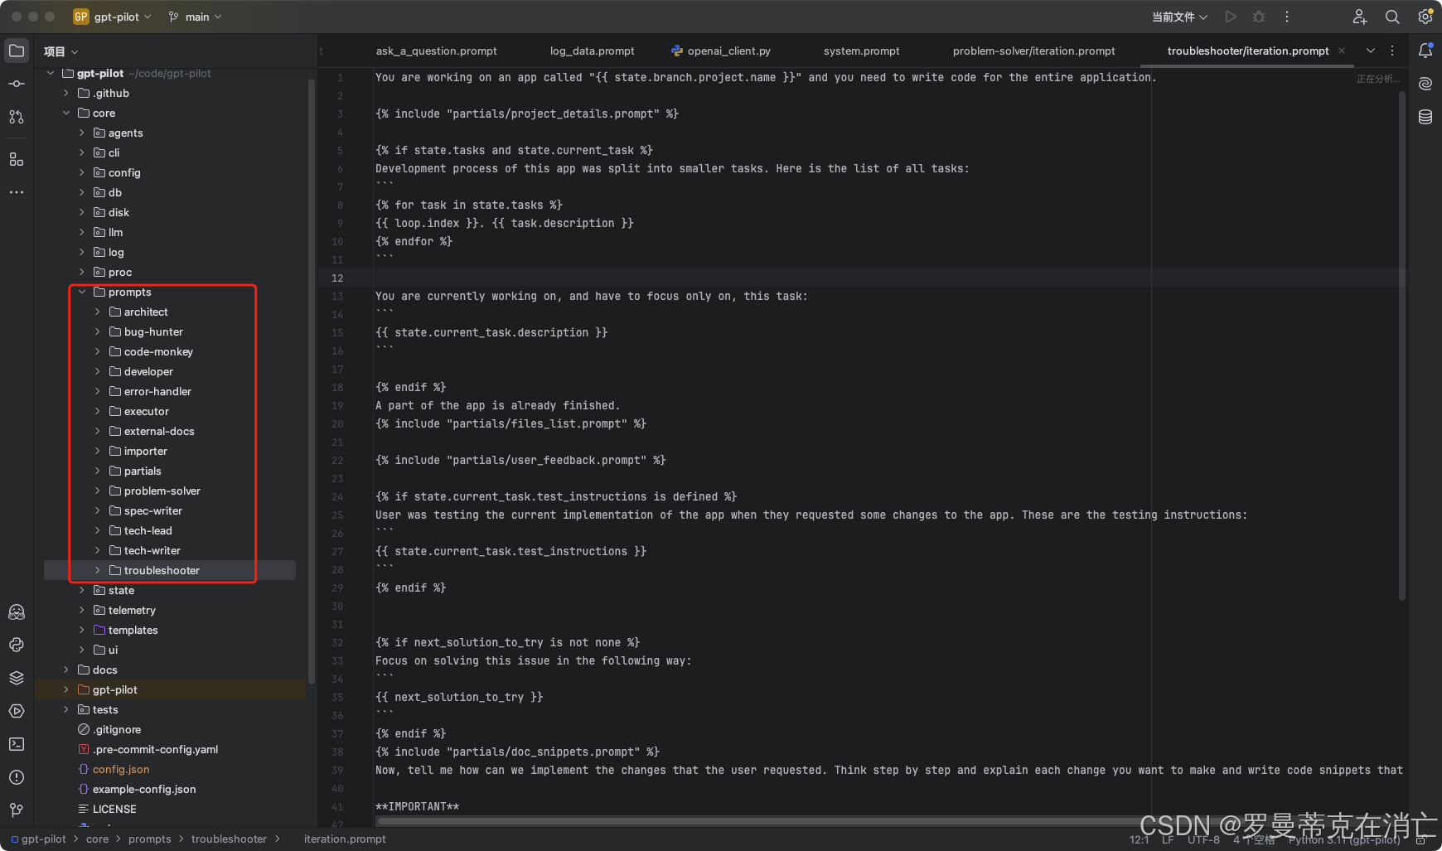Open Code With Me add-user icon
Image resolution: width=1442 pixels, height=851 pixels.
pos(1360,17)
